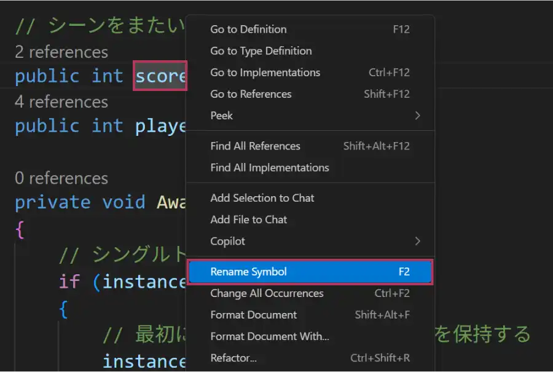Expand the Peek submenu arrow

(417, 116)
